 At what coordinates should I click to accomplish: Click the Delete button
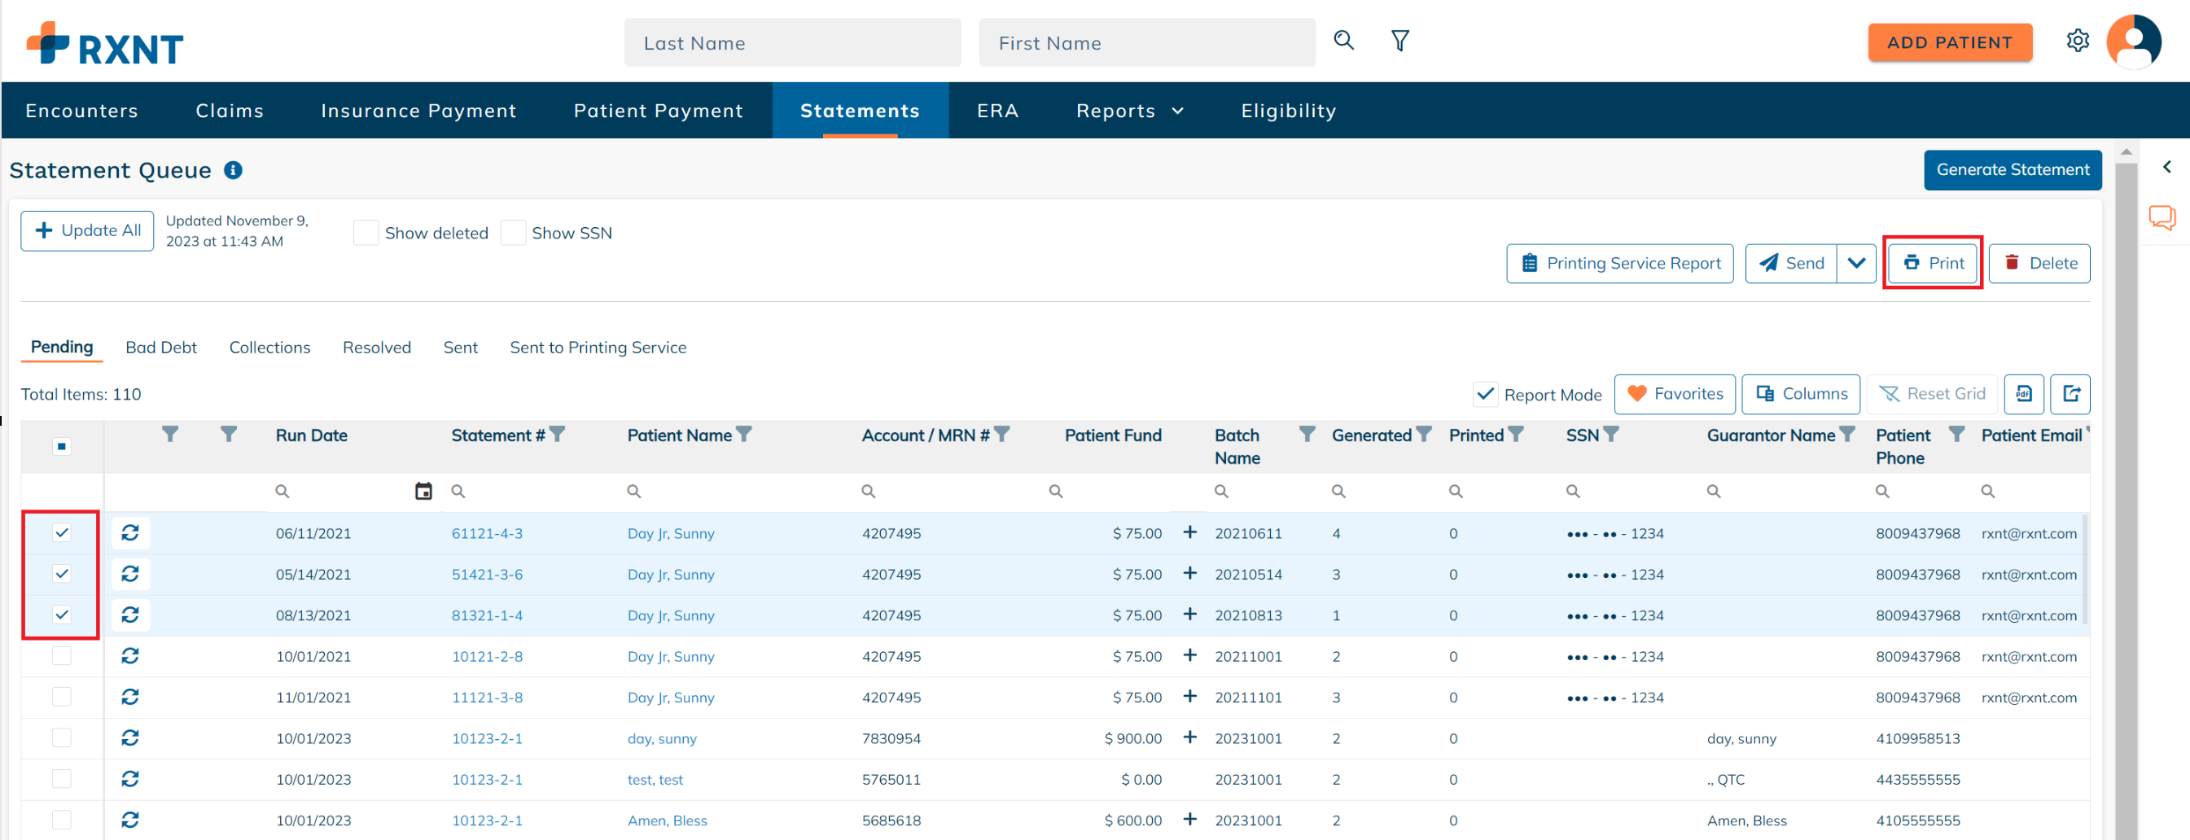coord(2039,263)
